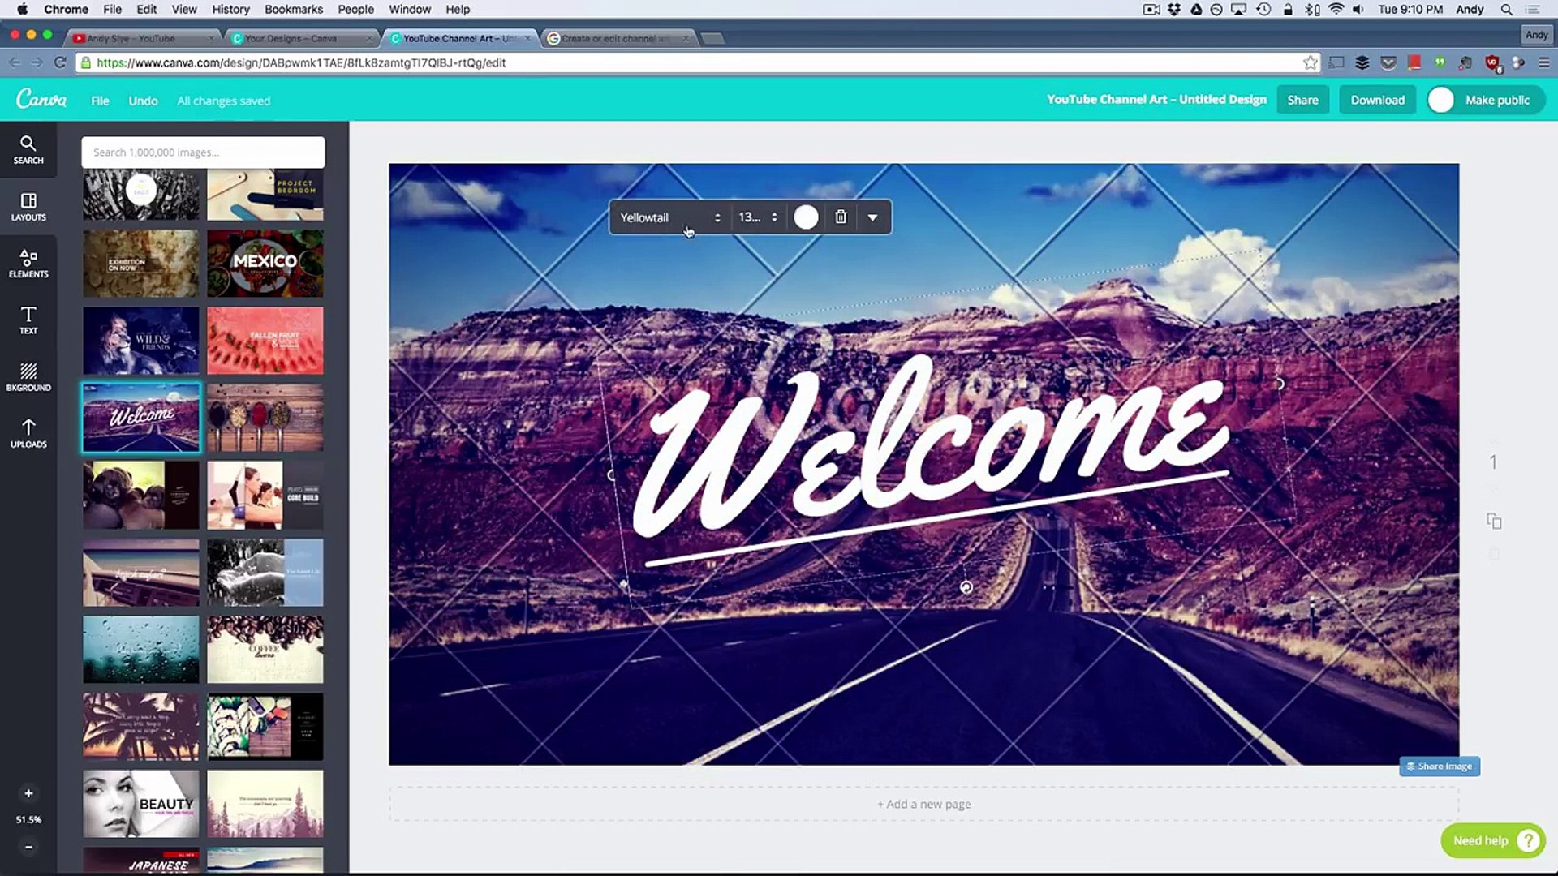
Task: Select the Mexico layout thumbnail
Action: pos(265,263)
